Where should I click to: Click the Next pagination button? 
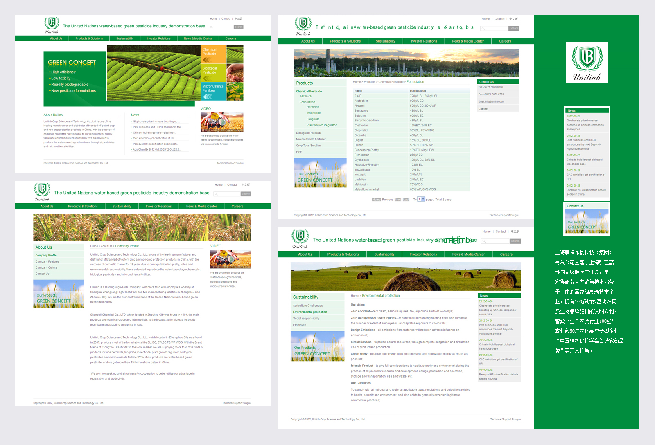point(398,200)
